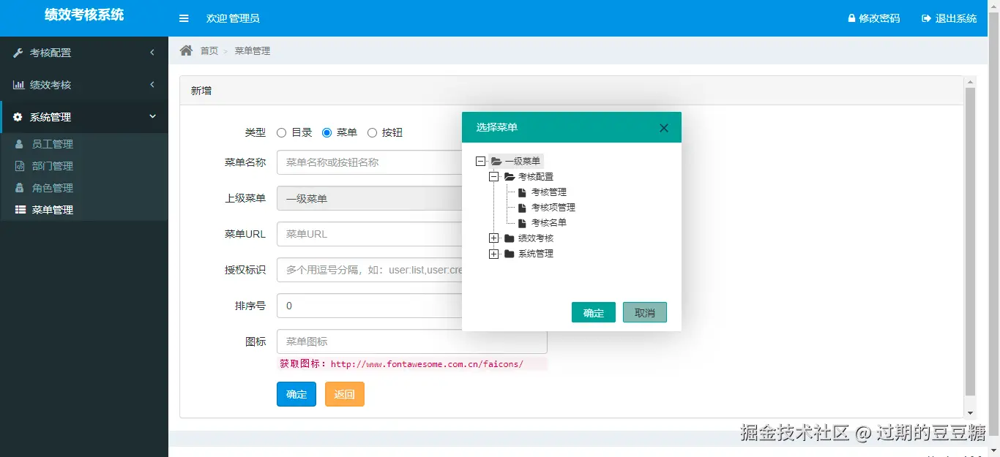The height and width of the screenshot is (457, 1000).
Task: Click the document icon for 部门管理
Action: (x=20, y=166)
